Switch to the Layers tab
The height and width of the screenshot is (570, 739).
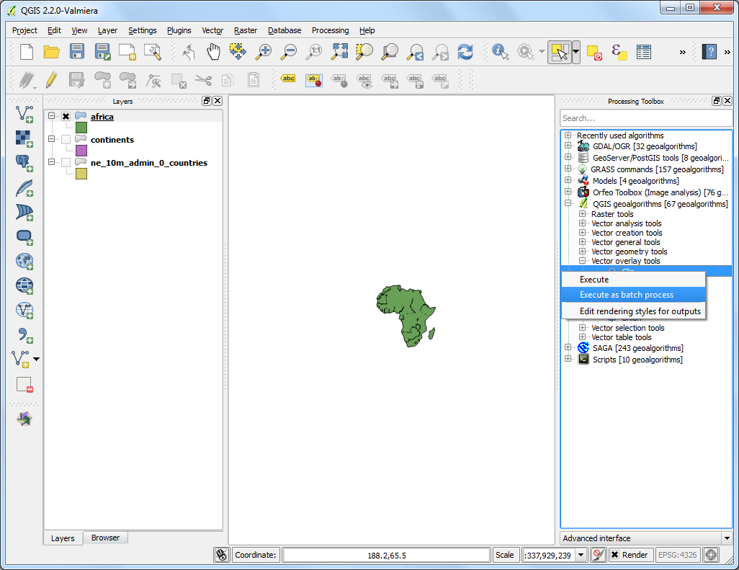click(x=63, y=538)
